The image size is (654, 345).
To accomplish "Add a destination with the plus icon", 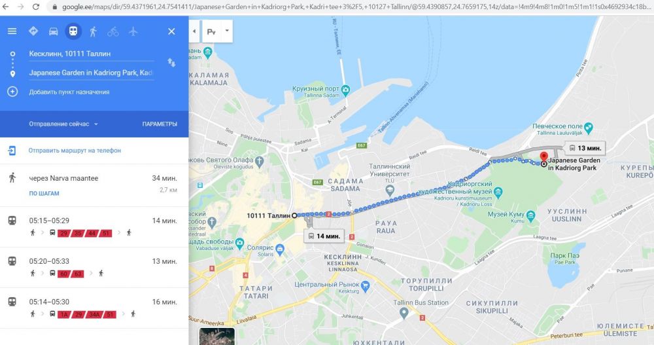I will tap(12, 92).
